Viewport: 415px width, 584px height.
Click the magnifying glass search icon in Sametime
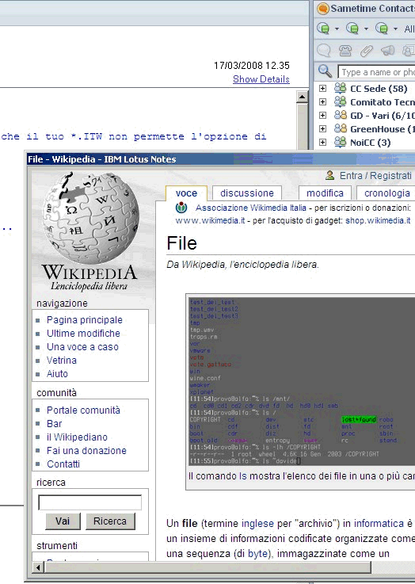tap(325, 71)
